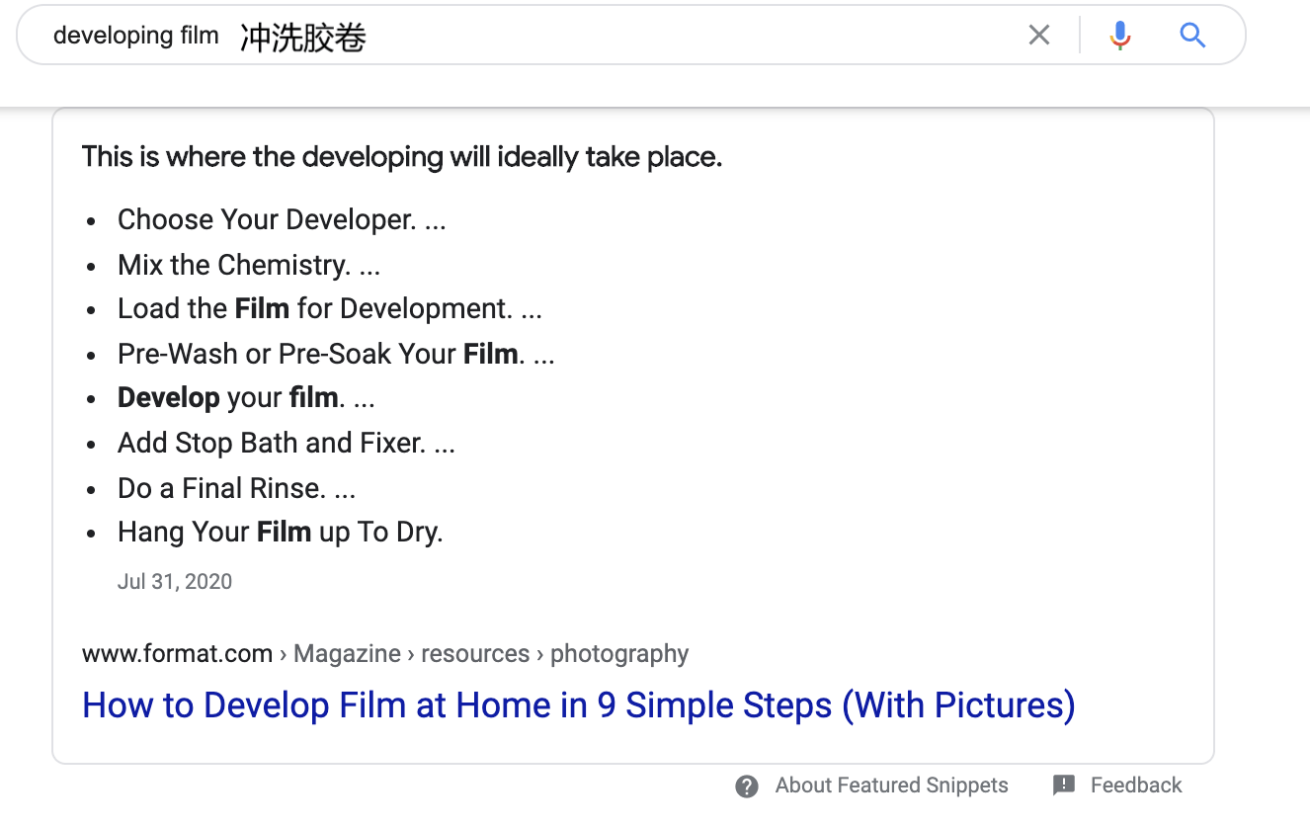The height and width of the screenshot is (828, 1310).
Task: Click the Choose Your Developer list item
Action: click(281, 219)
